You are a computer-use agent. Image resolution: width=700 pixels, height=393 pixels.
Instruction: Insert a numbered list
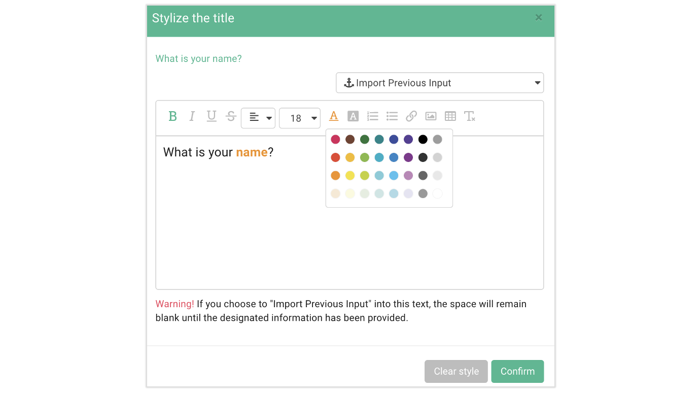coord(373,116)
